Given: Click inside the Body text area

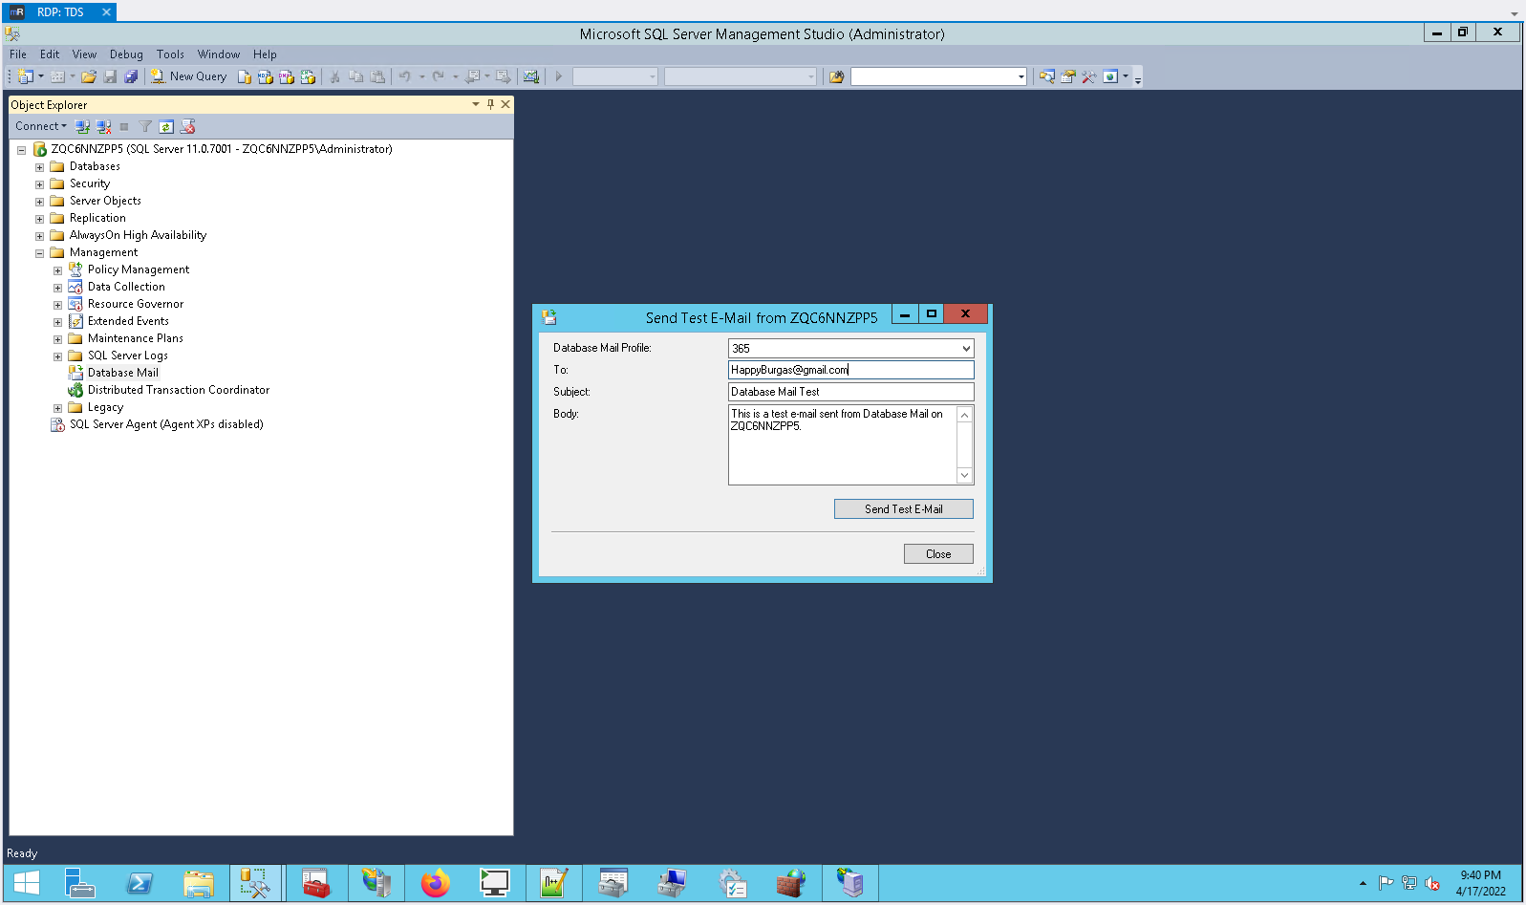Looking at the screenshot, I should 842,445.
